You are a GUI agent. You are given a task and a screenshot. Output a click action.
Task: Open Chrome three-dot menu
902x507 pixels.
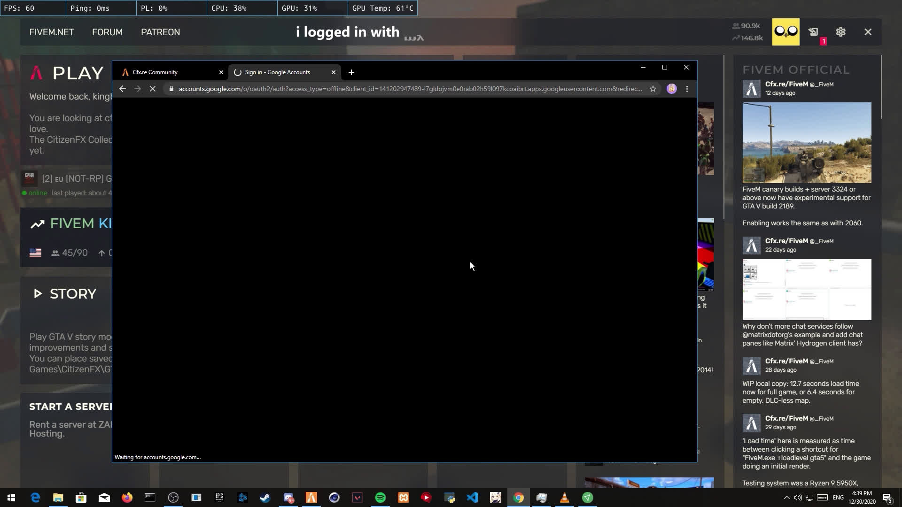(x=687, y=89)
